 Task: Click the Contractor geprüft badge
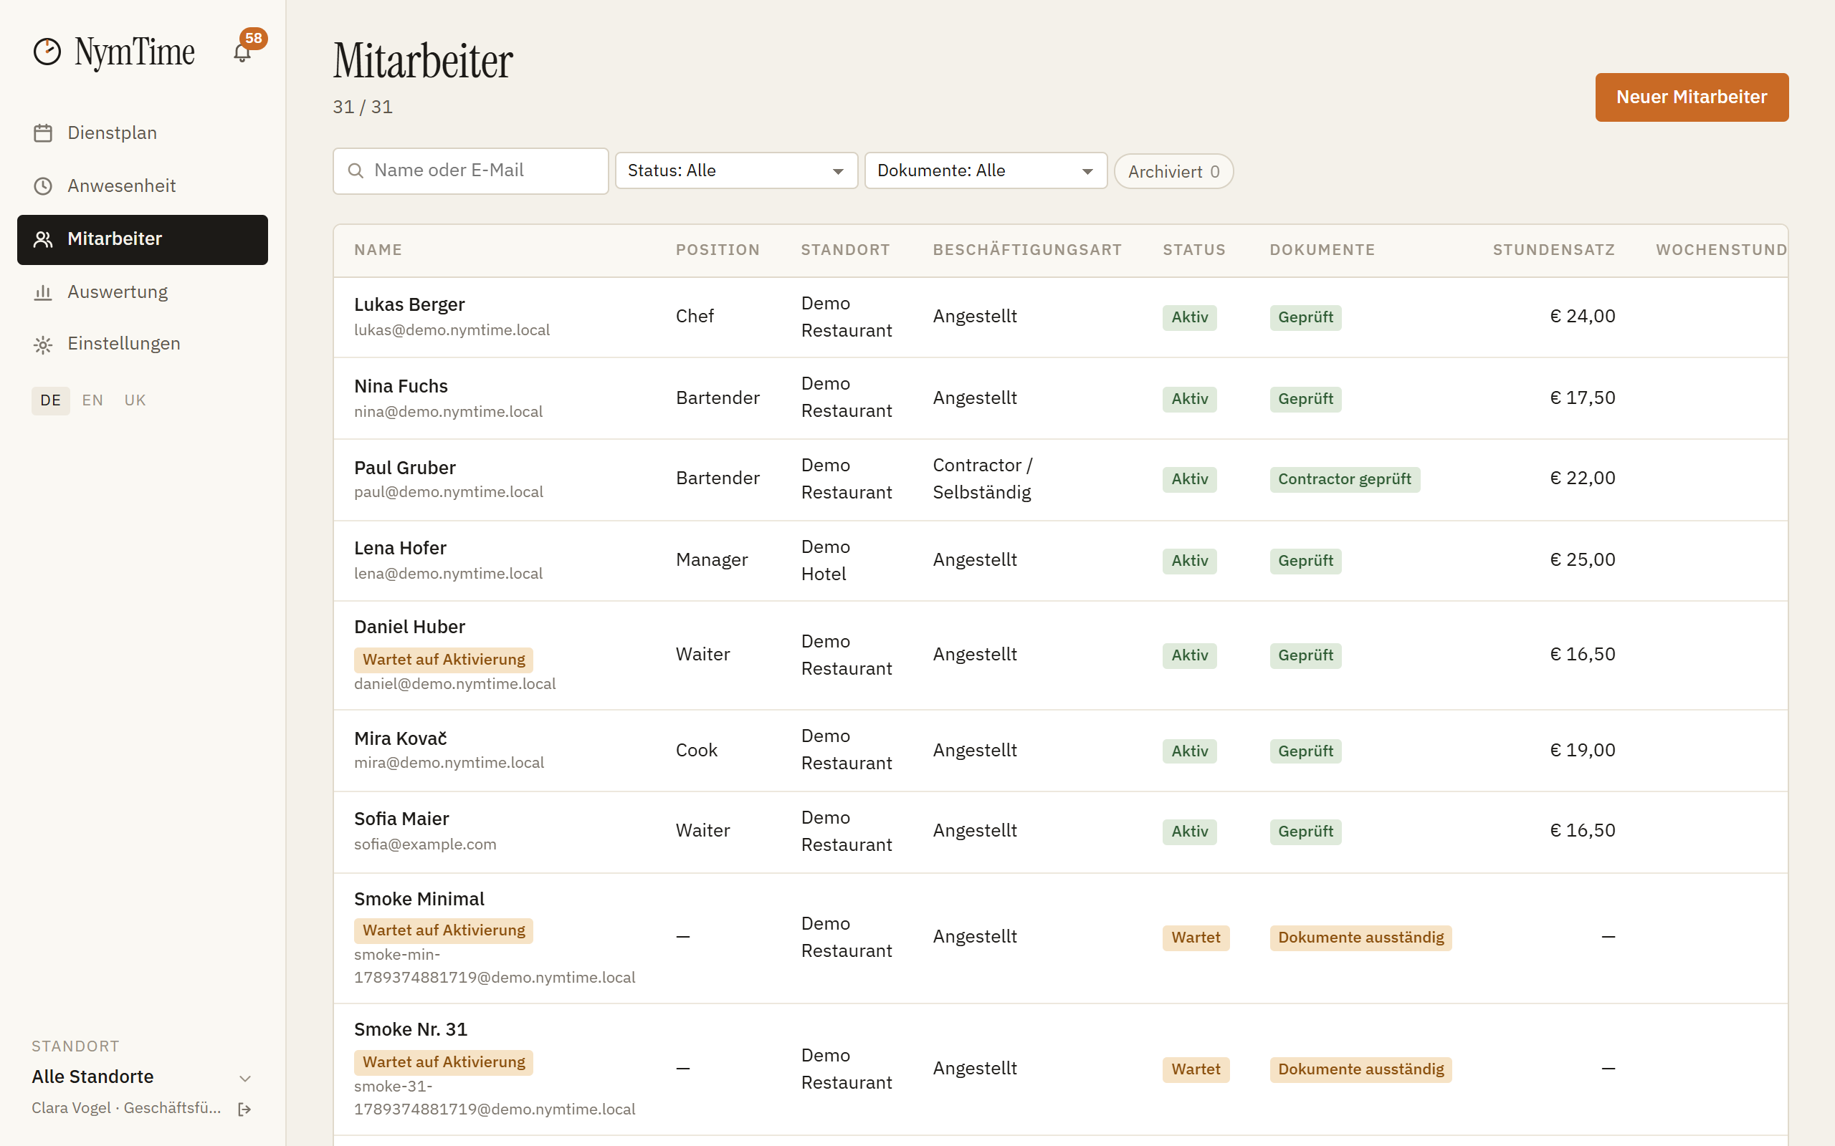pos(1345,479)
